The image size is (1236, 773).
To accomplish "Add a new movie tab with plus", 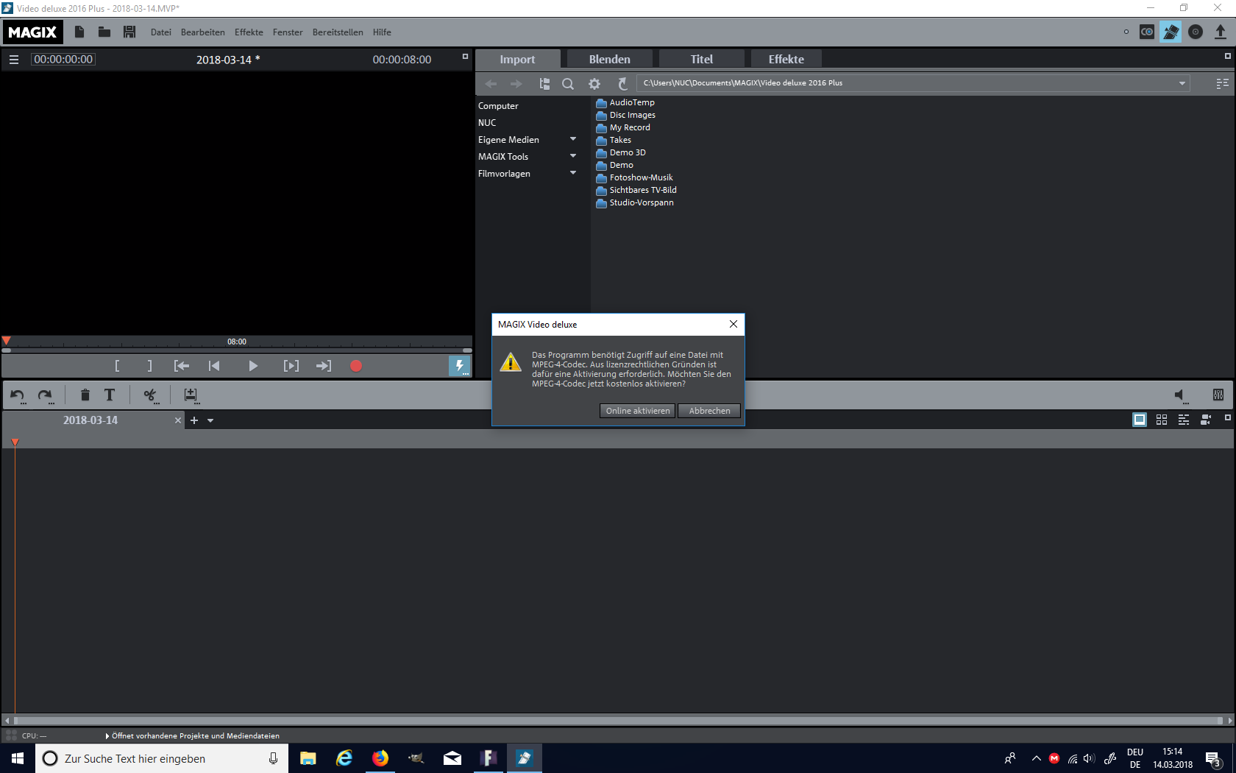I will [x=194, y=420].
